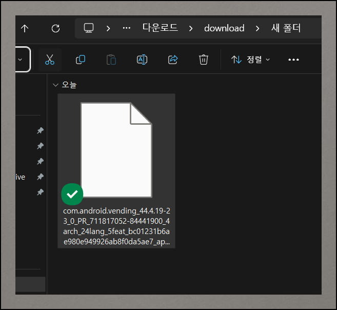
Task: Share the selected file
Action: (x=173, y=60)
